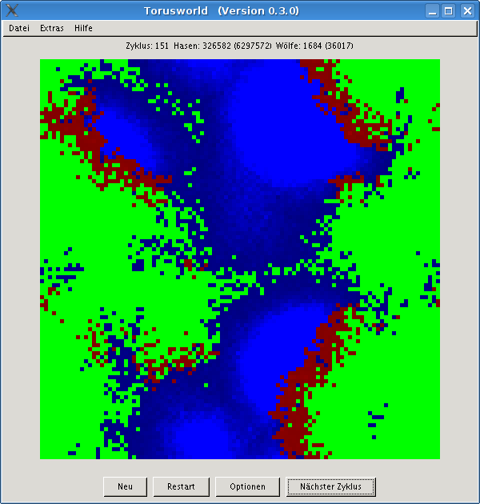The image size is (480, 504).
Task: Click the Zyklus counter in status line
Action: (x=146, y=46)
